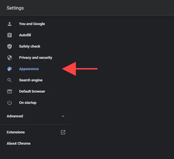Screen dimensions: 174x159
Task: Click the external link icon next to Extensions
Action: [63, 132]
